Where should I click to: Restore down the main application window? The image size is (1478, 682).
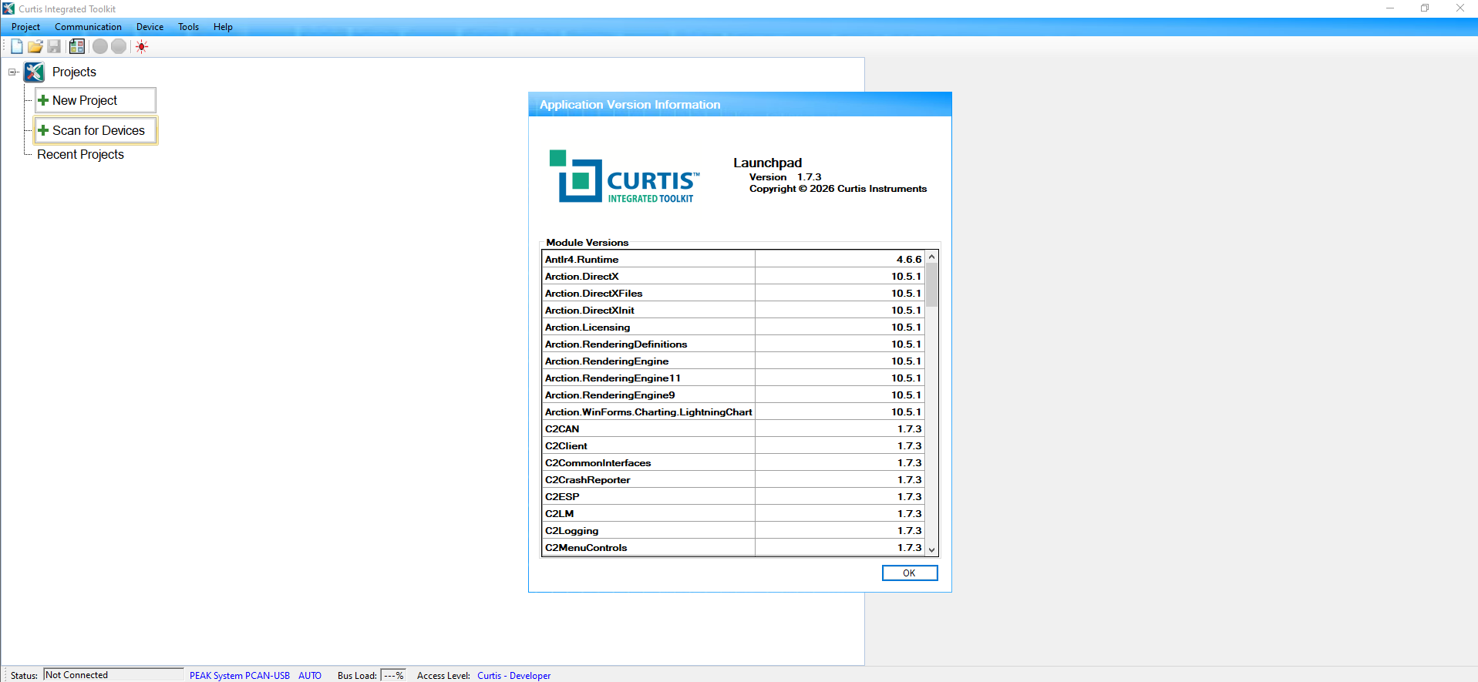pyautogui.click(x=1425, y=8)
